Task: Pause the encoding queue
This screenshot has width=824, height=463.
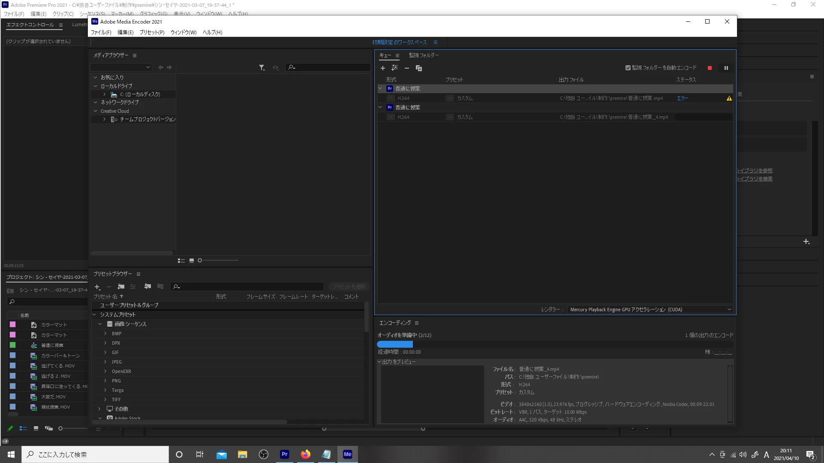Action: [x=726, y=68]
